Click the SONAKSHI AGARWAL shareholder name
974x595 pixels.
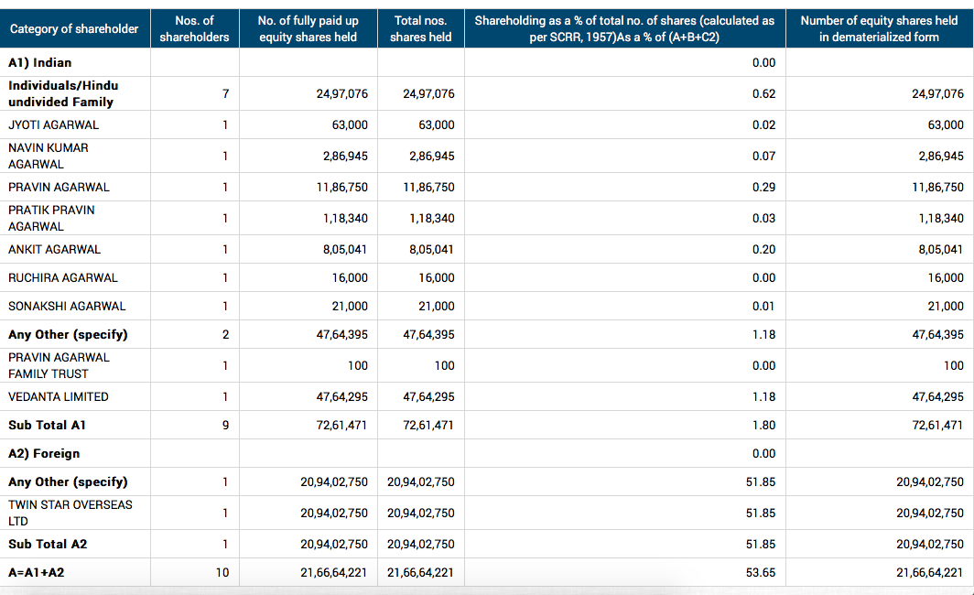67,306
